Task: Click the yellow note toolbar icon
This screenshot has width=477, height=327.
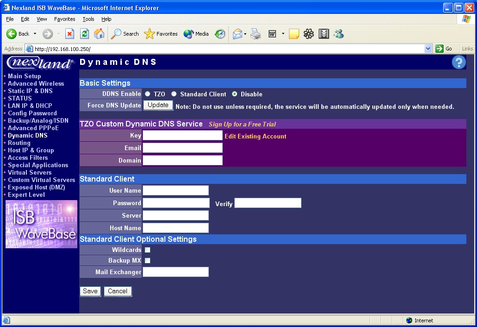Action: coord(294,34)
